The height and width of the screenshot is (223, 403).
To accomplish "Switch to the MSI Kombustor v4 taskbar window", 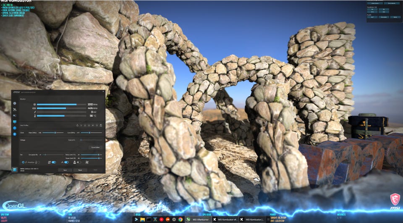I will [225, 219].
